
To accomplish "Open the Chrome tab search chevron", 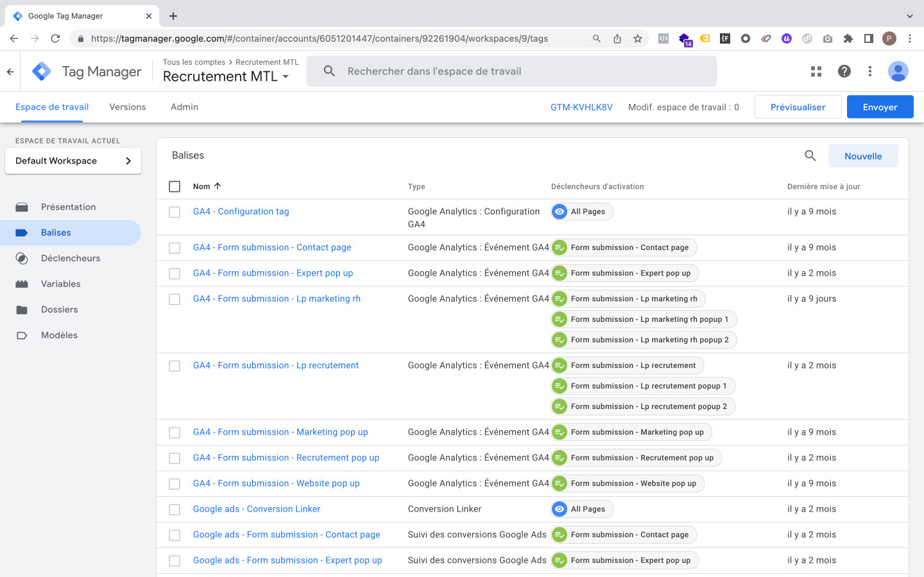I will coord(909,16).
